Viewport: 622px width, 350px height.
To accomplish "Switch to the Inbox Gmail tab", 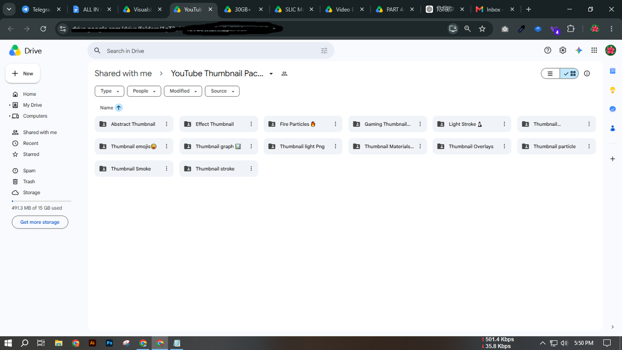I will (494, 9).
